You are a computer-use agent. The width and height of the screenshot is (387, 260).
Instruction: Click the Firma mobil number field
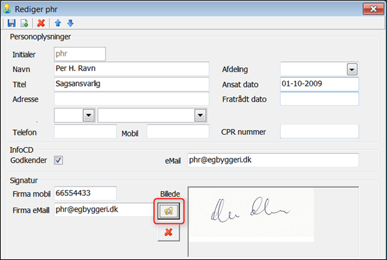point(85,193)
